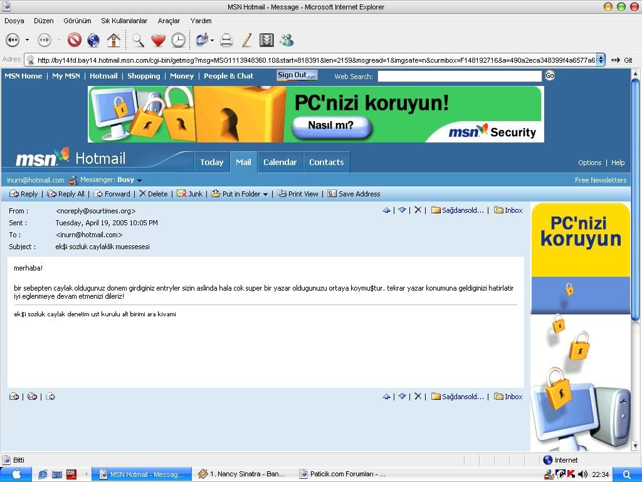The height and width of the screenshot is (482, 642).
Task: Click bottom forward icon below message
Action: (50, 397)
